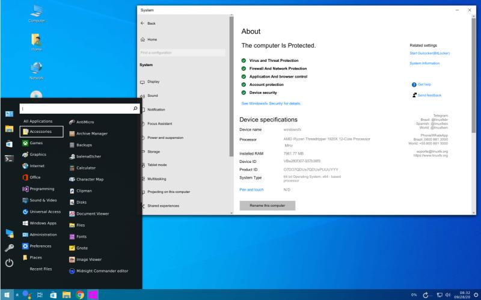This screenshot has width=481, height=300.
Task: Click the Rename this computer button
Action: click(267, 206)
